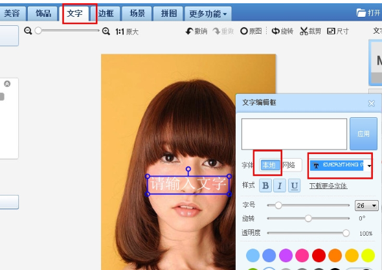
Task: Pick the light blue color swatch
Action: 253,255
